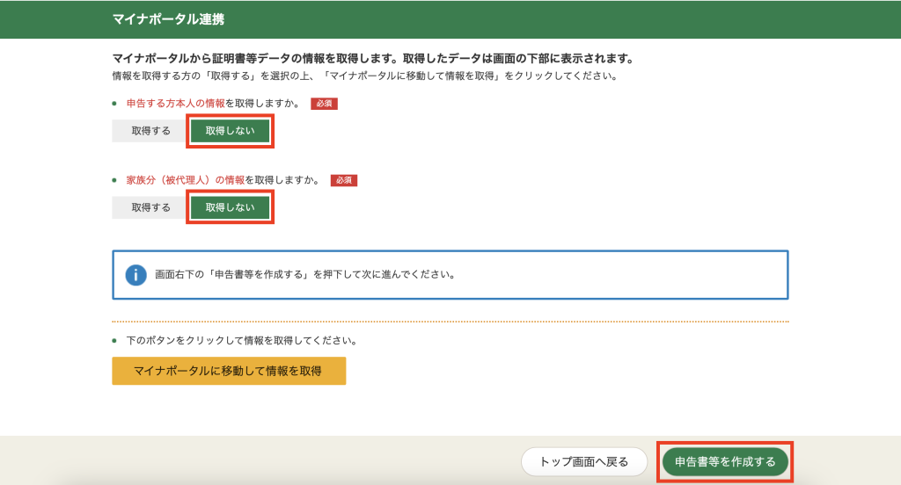Click the red 家族分（被代理人）の情報 text
This screenshot has width=901, height=485.
(x=186, y=180)
